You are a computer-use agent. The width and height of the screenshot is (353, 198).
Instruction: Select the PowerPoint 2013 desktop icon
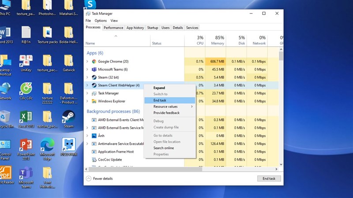click(x=26, y=149)
